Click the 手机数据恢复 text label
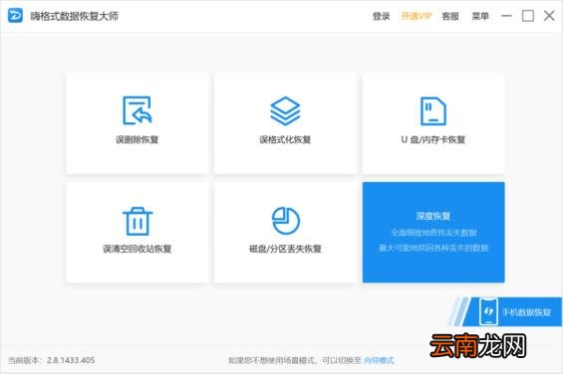The image size is (563, 374). pyautogui.click(x=526, y=312)
